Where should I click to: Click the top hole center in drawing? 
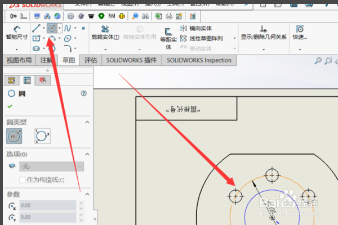272,175
